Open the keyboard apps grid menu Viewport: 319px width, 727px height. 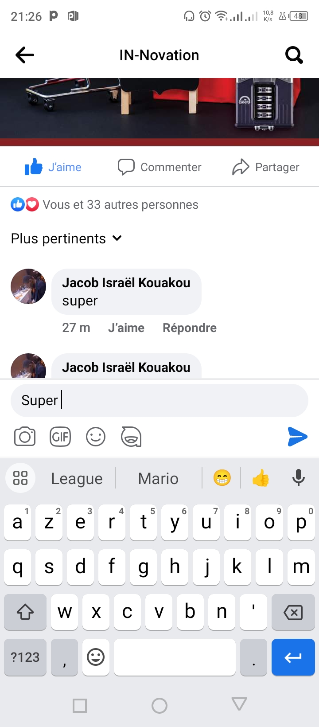coord(20,478)
